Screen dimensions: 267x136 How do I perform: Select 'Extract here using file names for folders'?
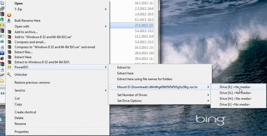(145, 79)
